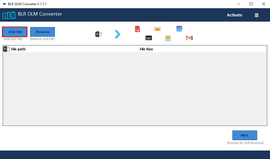Click inside the empty file list area

[x=135, y=88]
